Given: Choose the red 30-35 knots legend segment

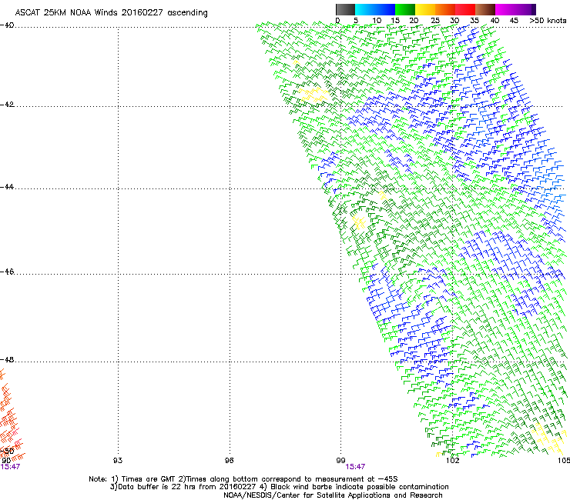Looking at the screenshot, I should [x=465, y=9].
